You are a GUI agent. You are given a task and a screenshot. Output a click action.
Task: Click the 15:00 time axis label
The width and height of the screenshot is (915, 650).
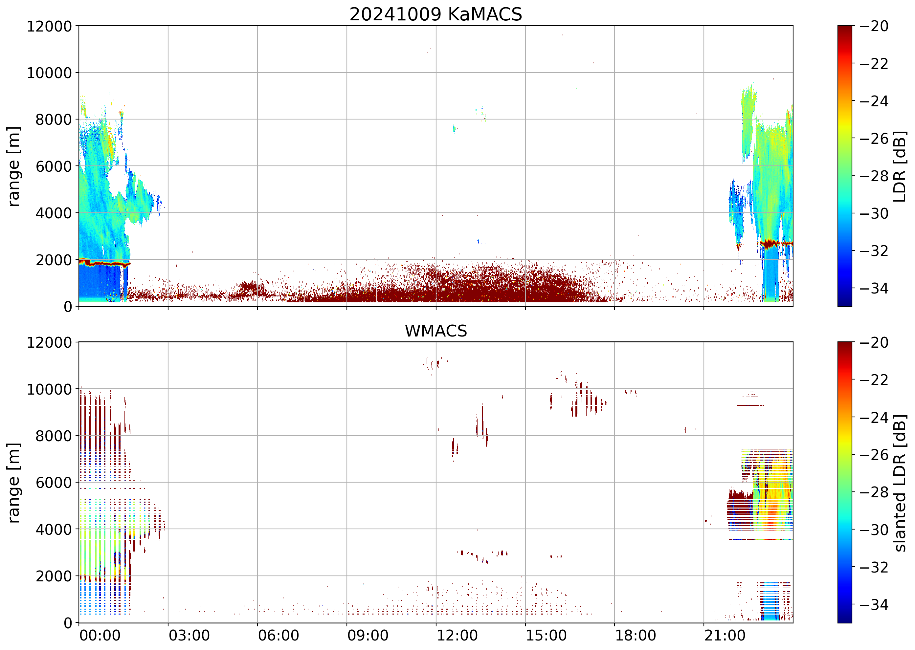click(x=546, y=635)
